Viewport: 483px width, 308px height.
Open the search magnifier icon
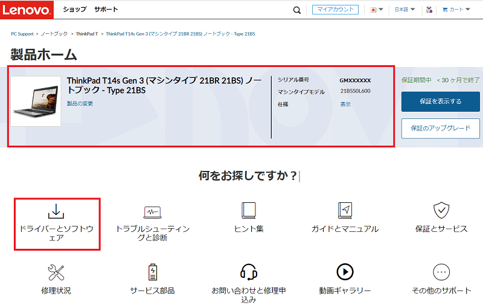296,10
